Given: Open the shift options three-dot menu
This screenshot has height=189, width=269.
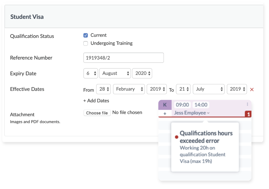Looking at the screenshot, I should click(247, 104).
